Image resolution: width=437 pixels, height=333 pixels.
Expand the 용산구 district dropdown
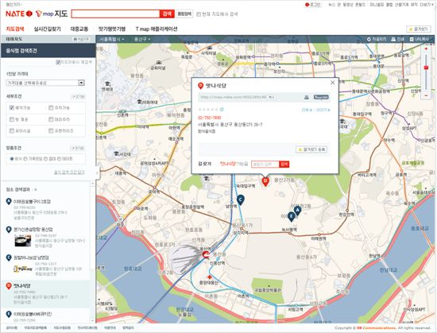[x=142, y=39]
